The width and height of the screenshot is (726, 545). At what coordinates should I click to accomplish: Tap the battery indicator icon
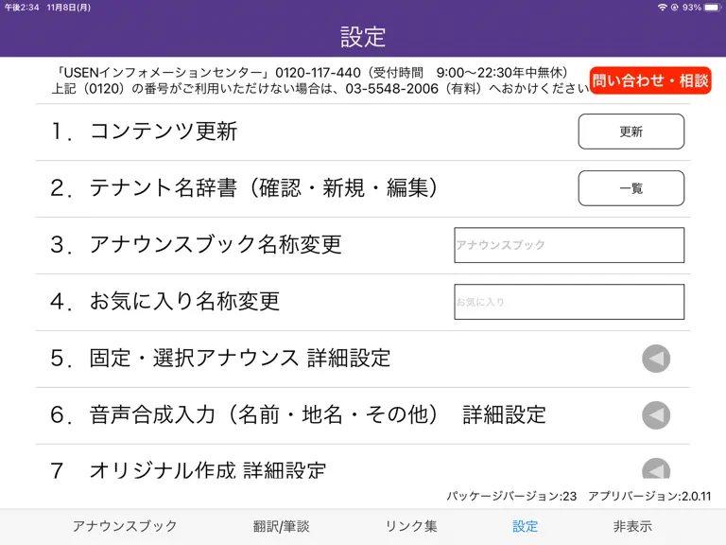[x=713, y=8]
